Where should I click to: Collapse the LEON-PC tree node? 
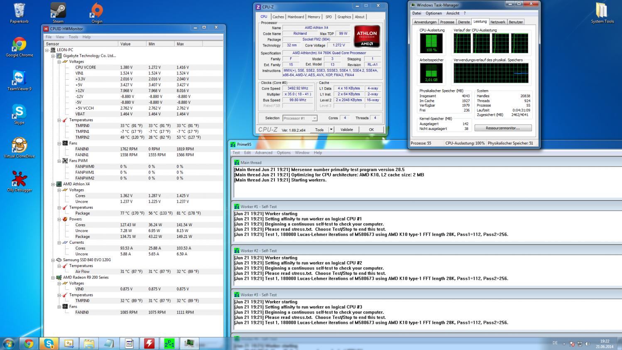click(47, 50)
